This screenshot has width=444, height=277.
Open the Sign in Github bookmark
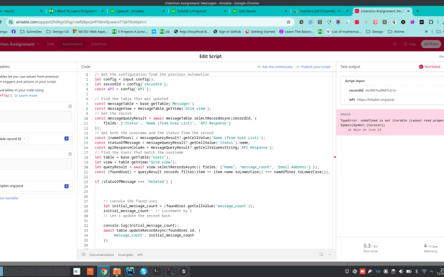(x=227, y=32)
